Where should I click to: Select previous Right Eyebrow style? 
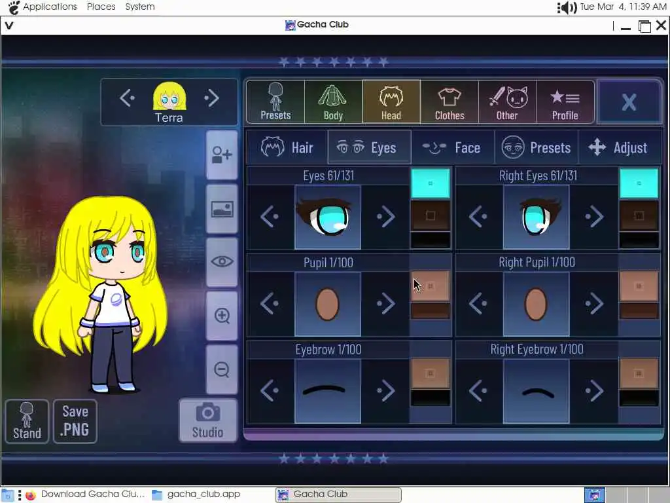click(478, 390)
